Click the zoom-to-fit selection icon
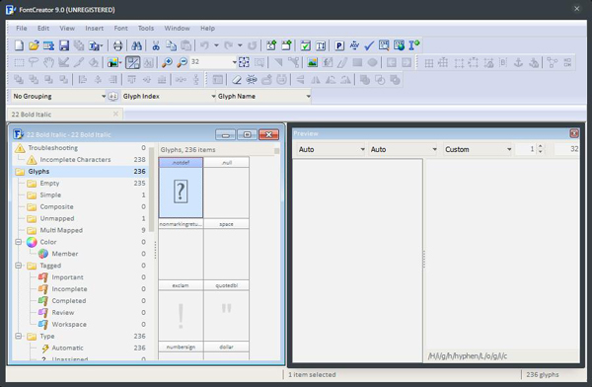Viewport: 592px width, 387px height. point(244,63)
